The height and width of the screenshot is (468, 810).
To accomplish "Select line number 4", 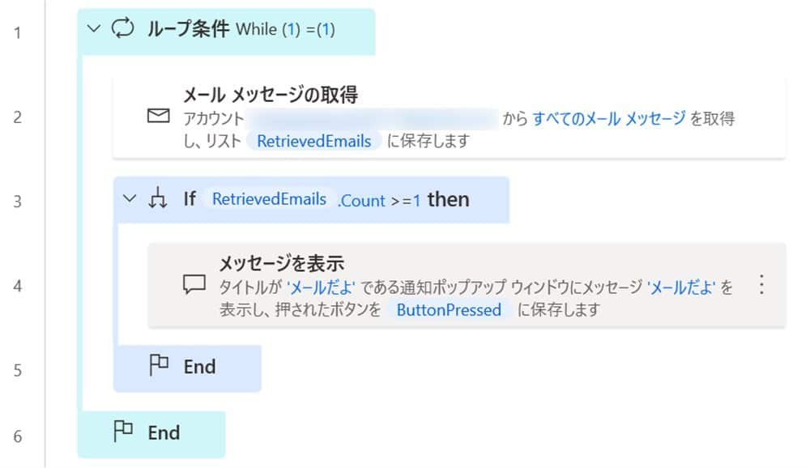I will [x=18, y=286].
